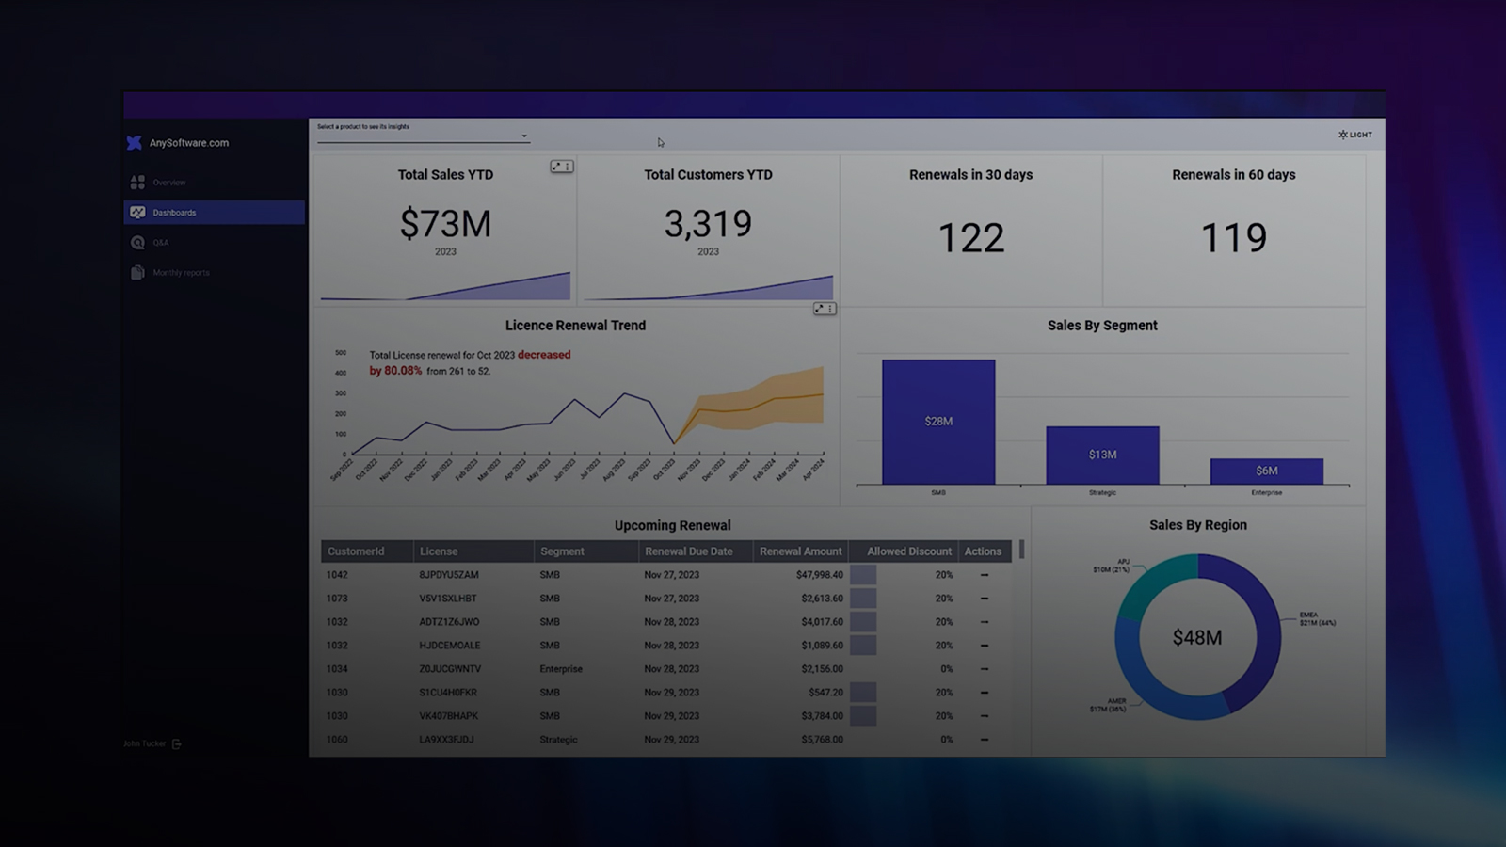
Task: Go to the Monthly reports menu item
Action: pyautogui.click(x=181, y=273)
